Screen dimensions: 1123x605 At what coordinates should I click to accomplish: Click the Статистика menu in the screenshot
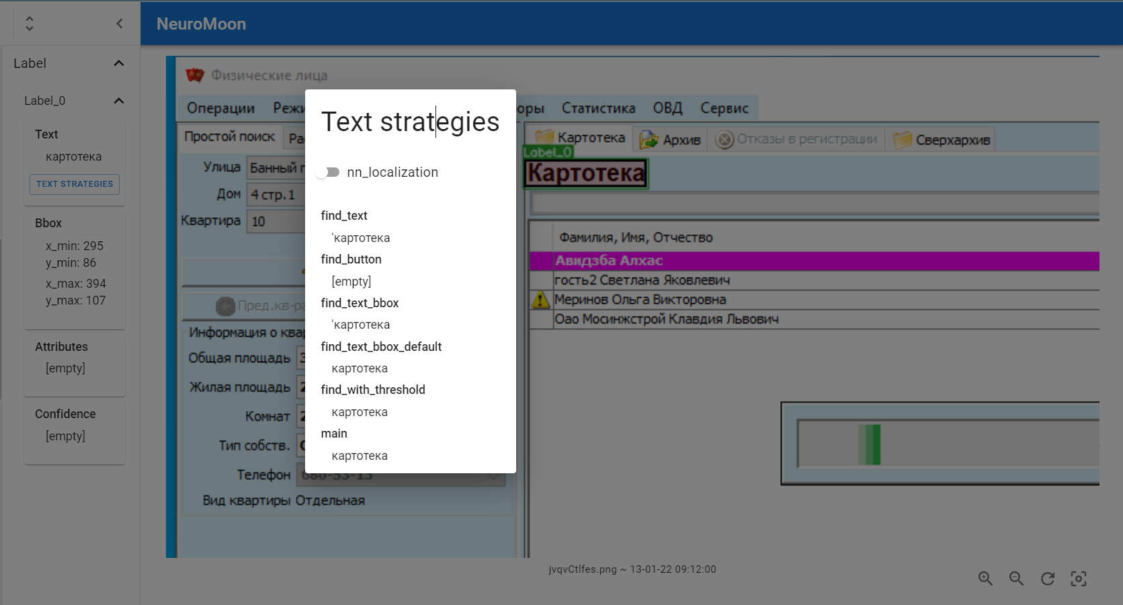click(x=598, y=108)
